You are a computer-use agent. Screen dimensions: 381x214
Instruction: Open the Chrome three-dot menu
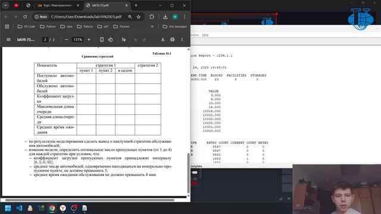click(x=185, y=17)
